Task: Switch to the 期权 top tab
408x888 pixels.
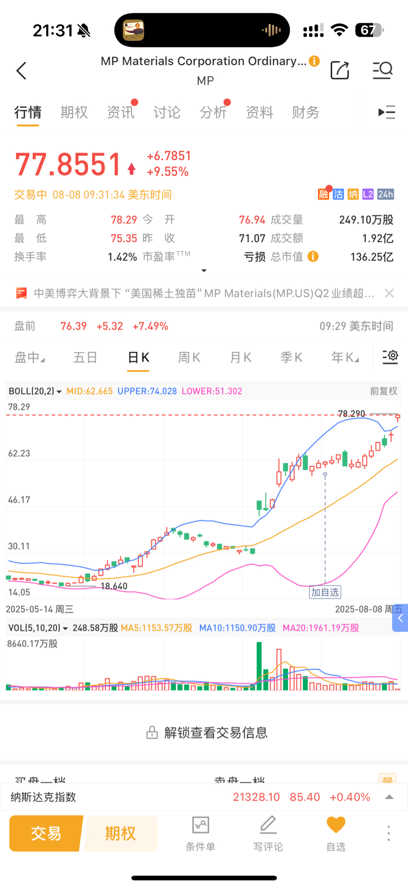Action: pyautogui.click(x=74, y=112)
